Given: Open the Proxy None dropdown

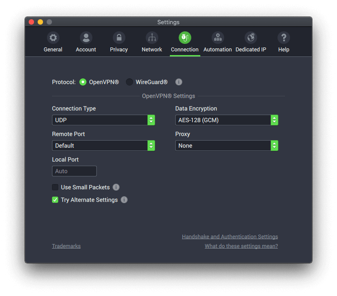Looking at the screenshot, I should [x=227, y=146].
